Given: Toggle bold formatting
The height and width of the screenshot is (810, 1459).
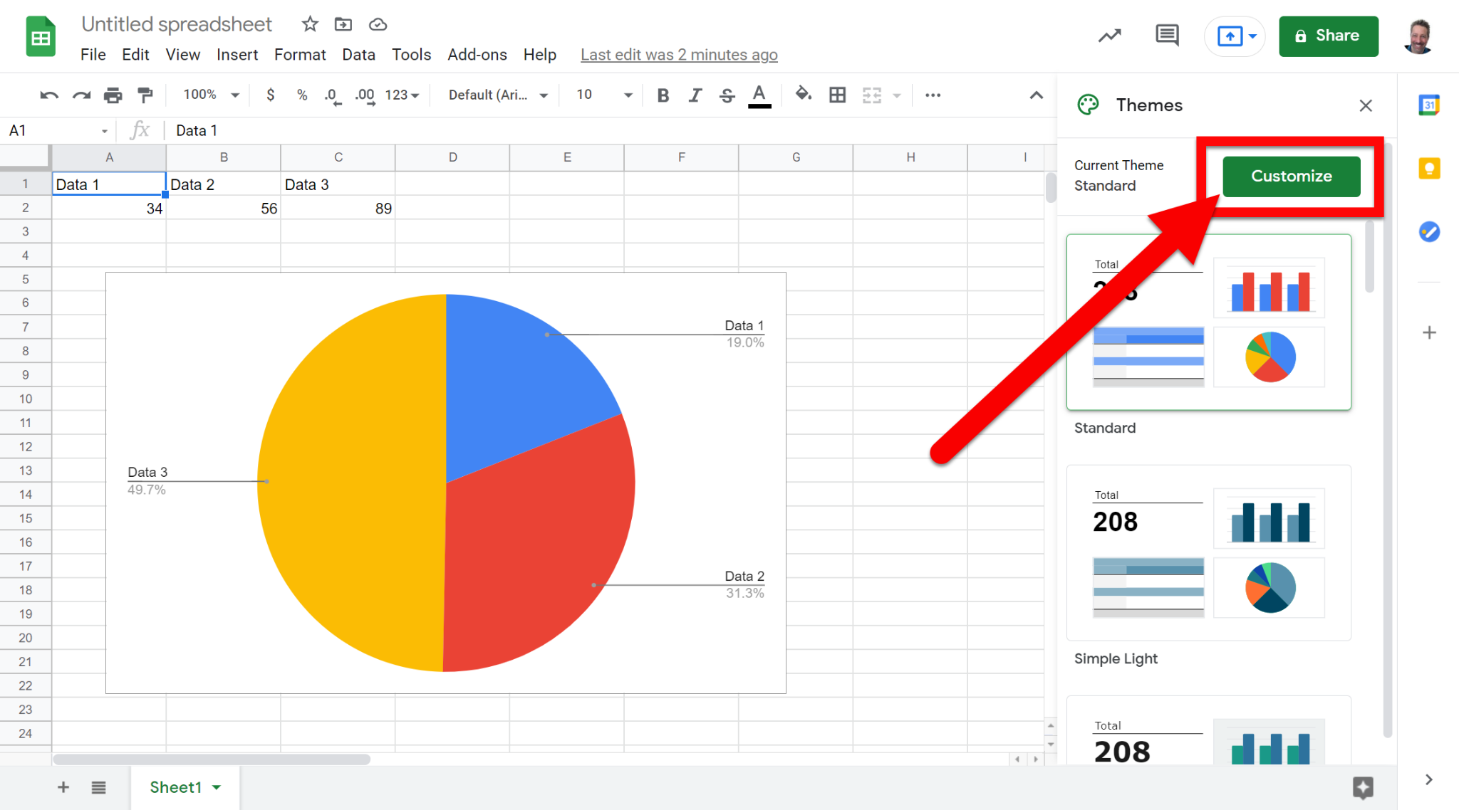Looking at the screenshot, I should pyautogui.click(x=663, y=95).
